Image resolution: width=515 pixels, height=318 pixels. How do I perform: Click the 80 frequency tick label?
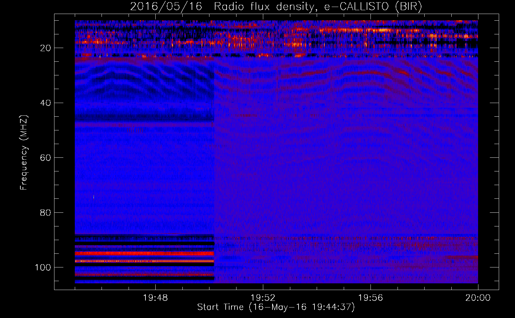tap(46, 212)
